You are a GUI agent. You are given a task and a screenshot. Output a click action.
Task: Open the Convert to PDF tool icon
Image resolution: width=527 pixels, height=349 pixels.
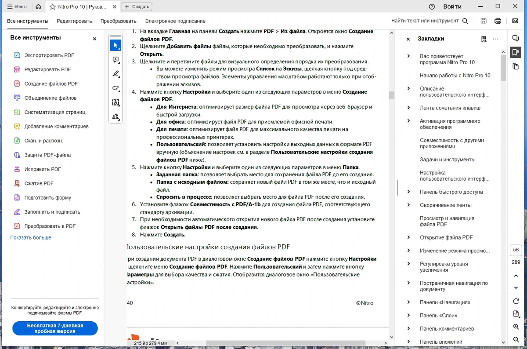17,226
